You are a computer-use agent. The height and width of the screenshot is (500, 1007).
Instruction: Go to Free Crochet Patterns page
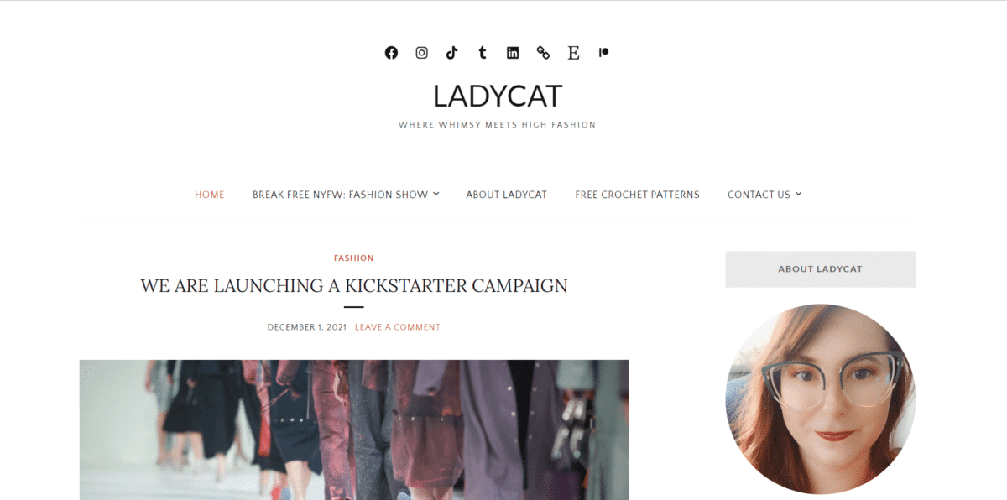(637, 195)
